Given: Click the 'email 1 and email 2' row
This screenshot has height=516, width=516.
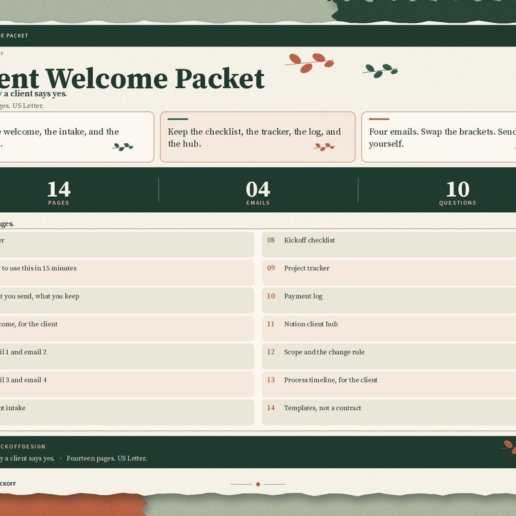Looking at the screenshot, I should coord(127,357).
